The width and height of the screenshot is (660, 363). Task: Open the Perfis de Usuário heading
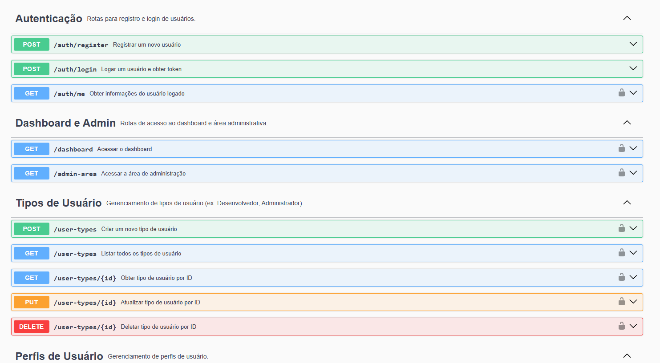(59, 356)
